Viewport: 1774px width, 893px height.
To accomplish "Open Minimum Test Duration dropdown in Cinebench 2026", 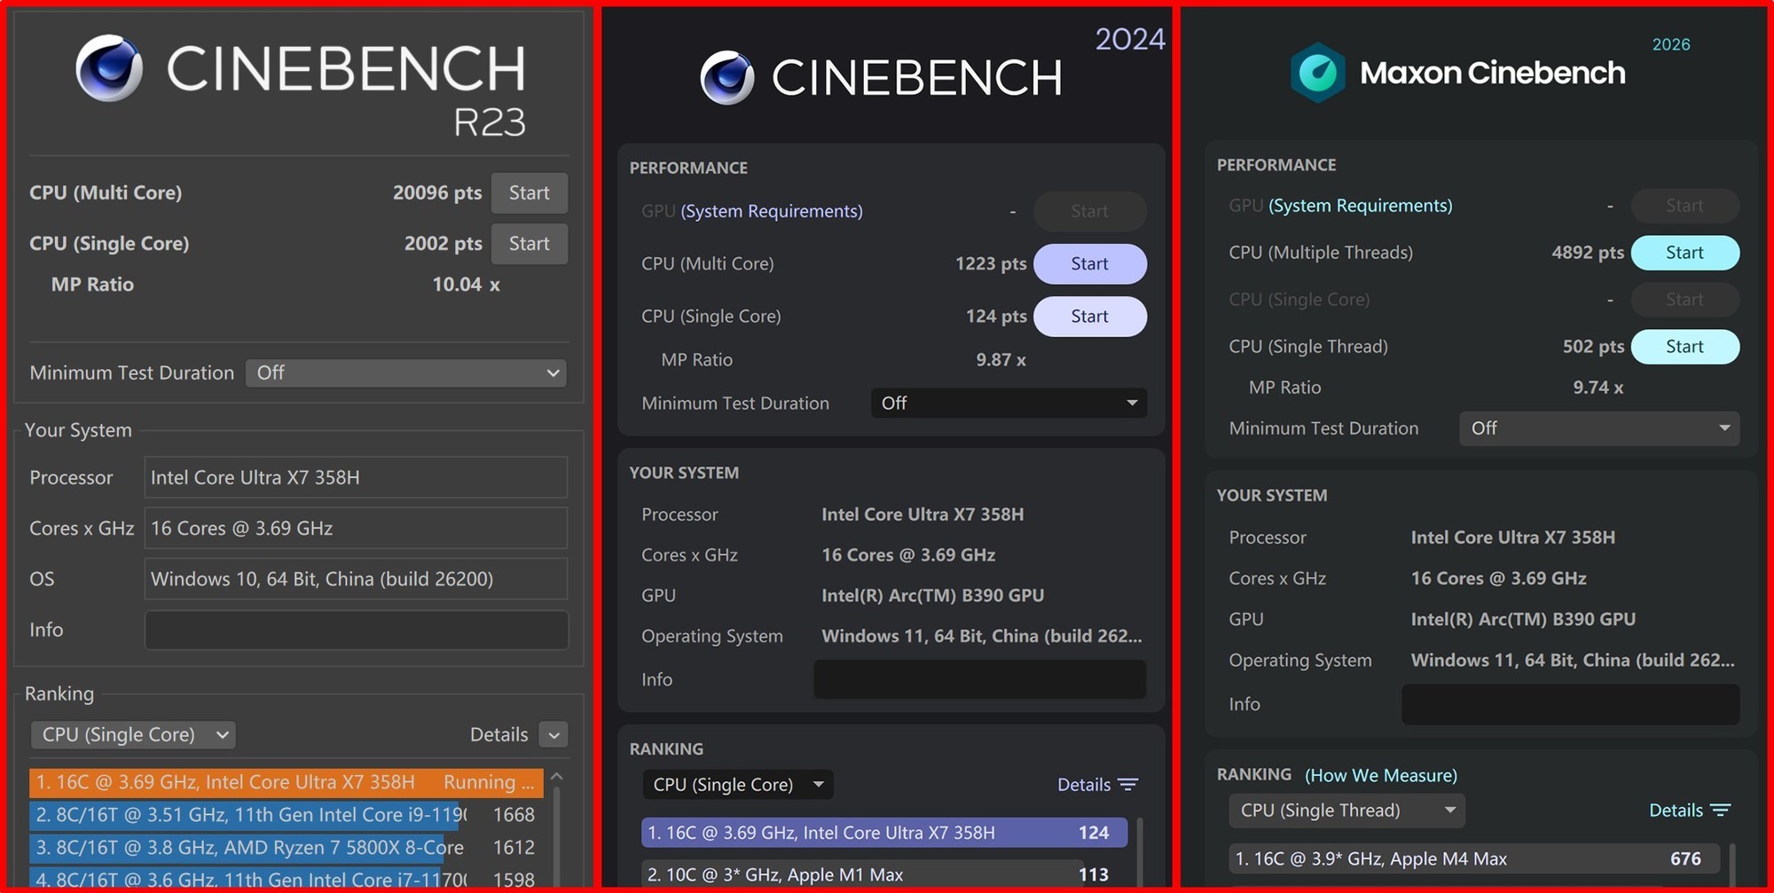I will pos(1599,429).
